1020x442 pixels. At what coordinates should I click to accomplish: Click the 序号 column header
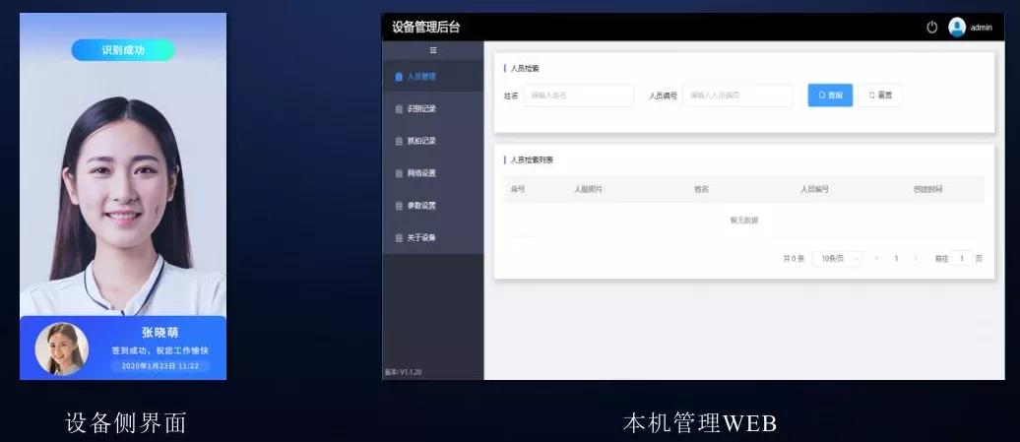point(518,190)
